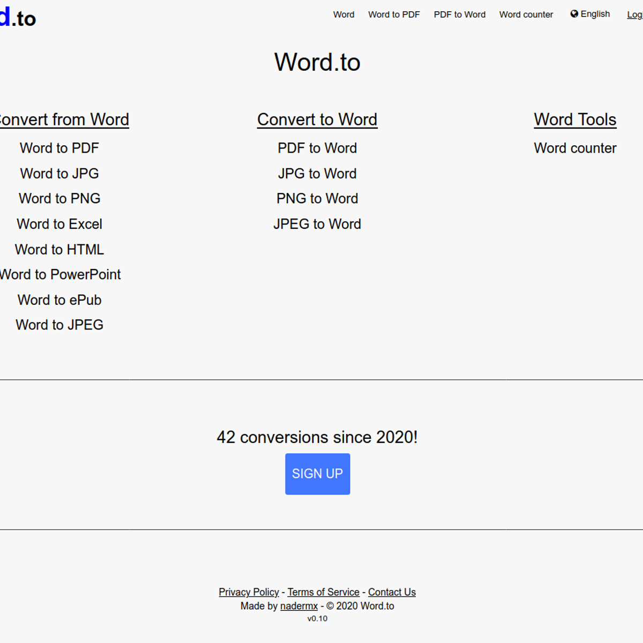The height and width of the screenshot is (643, 643).
Task: Open the JPG to Word converter
Action: [317, 174]
